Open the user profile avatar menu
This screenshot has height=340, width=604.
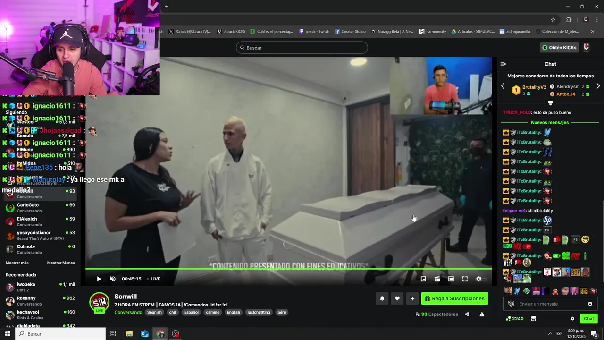tap(587, 48)
